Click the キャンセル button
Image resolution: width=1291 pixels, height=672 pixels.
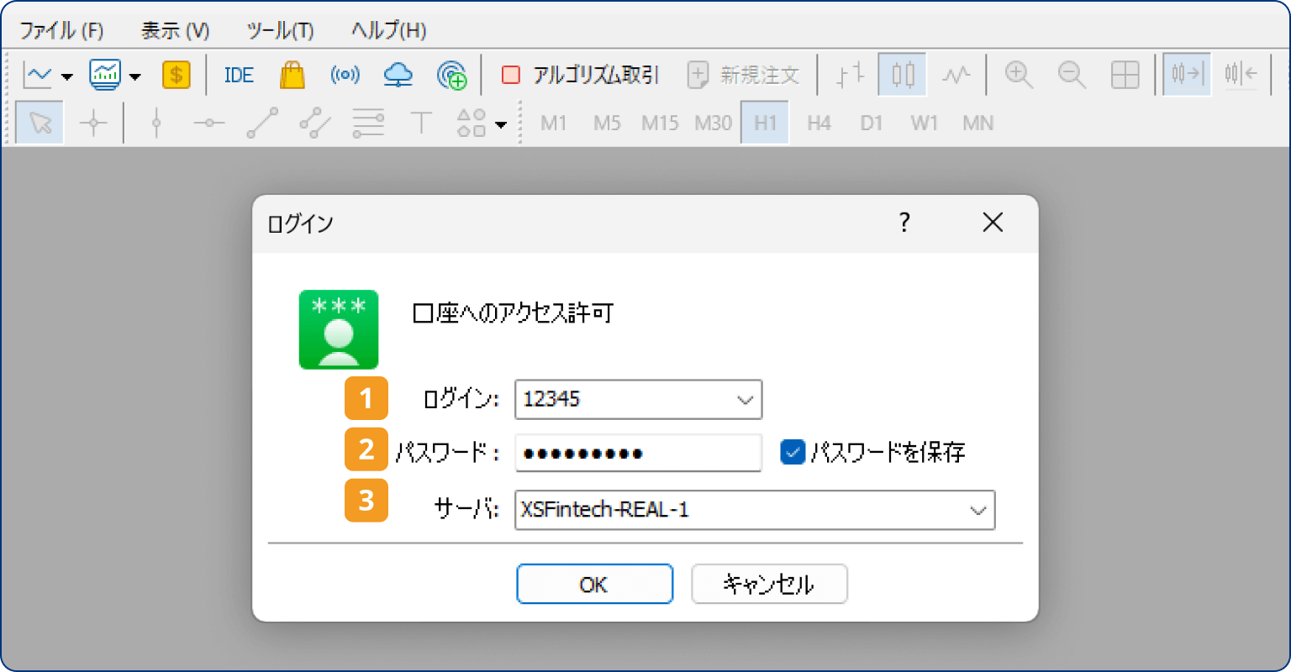pos(769,584)
